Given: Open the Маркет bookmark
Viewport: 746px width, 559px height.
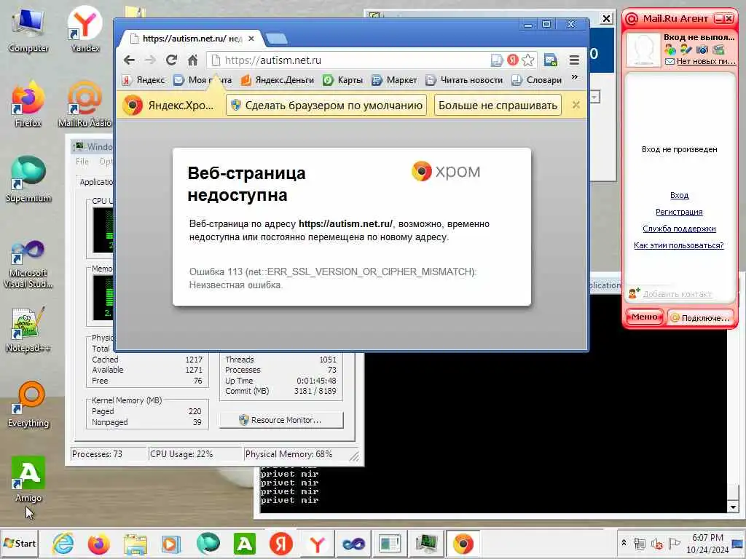Looking at the screenshot, I should 394,80.
